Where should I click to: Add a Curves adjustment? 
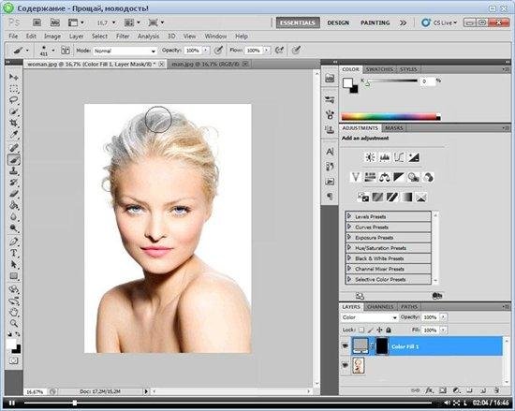tap(399, 157)
